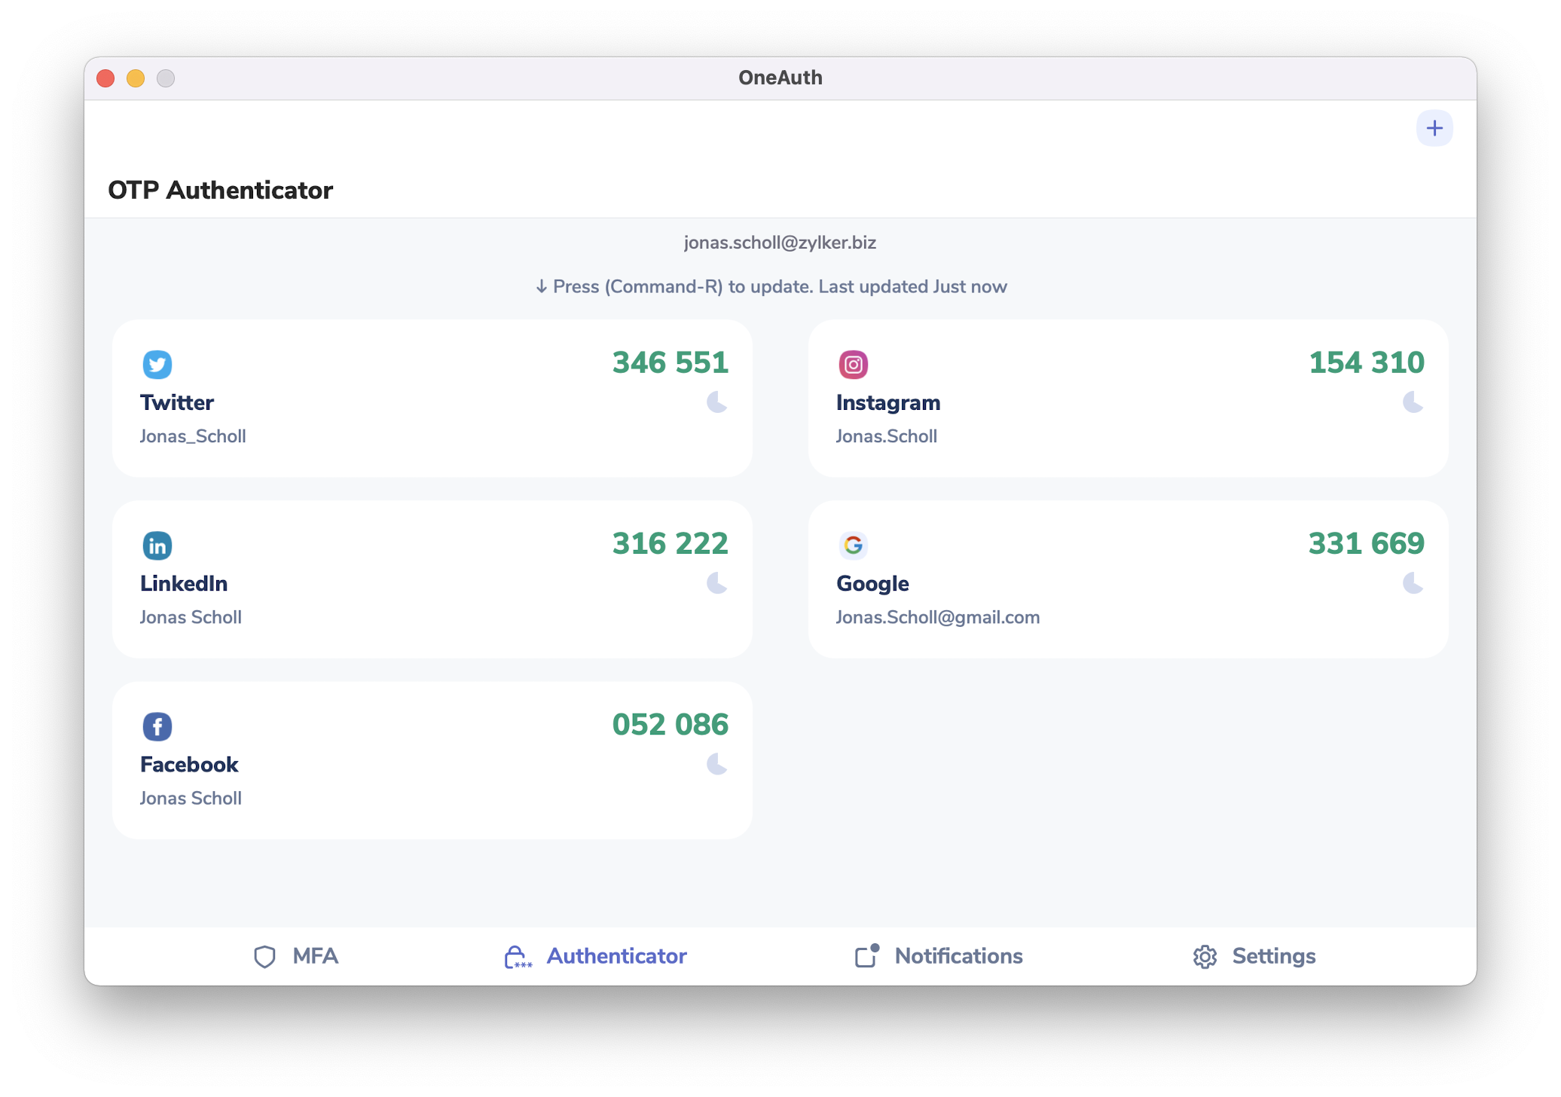This screenshot has width=1561, height=1097.
Task: Click the OneAuth window title
Action: (x=780, y=78)
